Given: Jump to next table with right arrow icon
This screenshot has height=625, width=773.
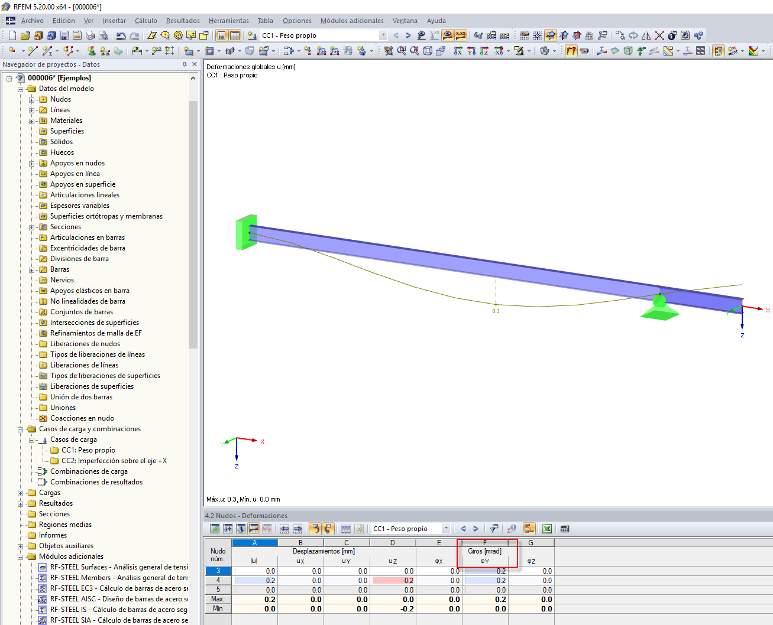Looking at the screenshot, I should (x=297, y=529).
